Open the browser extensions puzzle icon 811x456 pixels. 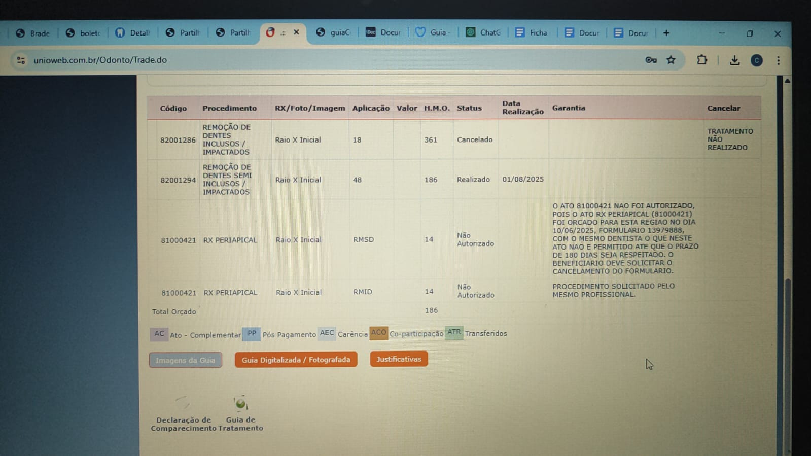702,60
